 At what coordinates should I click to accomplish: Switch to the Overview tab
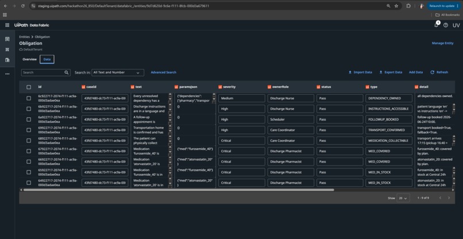pyautogui.click(x=29, y=59)
